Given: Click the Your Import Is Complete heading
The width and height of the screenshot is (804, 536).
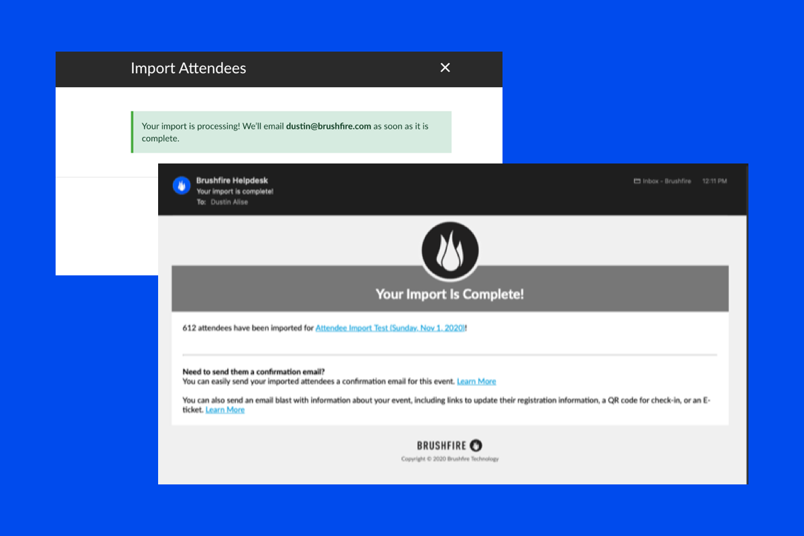Looking at the screenshot, I should point(450,294).
